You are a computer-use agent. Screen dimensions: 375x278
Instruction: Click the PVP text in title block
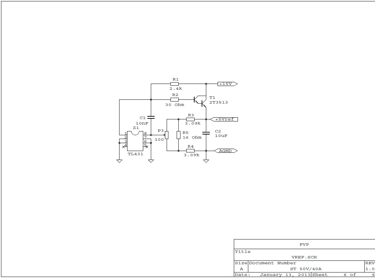coord(304,245)
